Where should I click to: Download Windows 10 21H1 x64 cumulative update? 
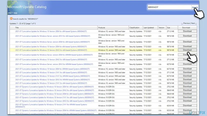[187, 83]
